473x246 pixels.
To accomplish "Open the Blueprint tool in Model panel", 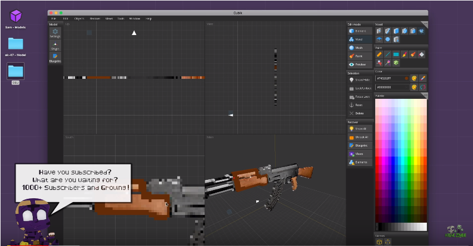I will [54, 58].
